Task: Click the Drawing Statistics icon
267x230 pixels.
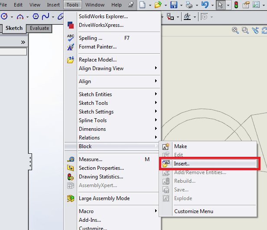Action: tap(71, 177)
